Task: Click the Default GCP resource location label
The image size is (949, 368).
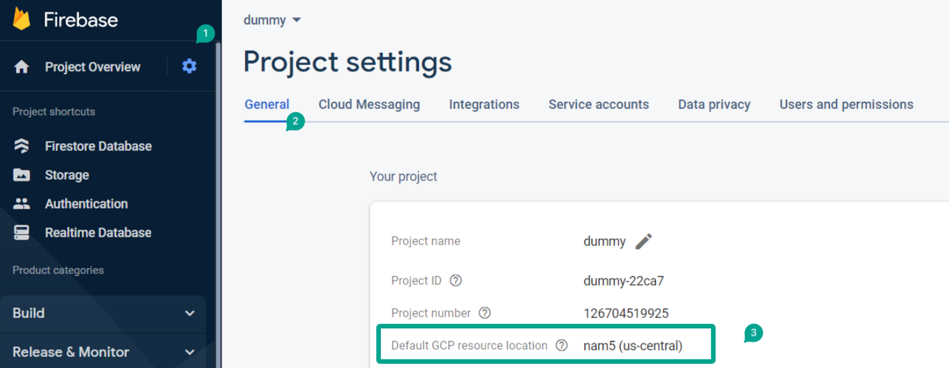Action: (x=469, y=345)
